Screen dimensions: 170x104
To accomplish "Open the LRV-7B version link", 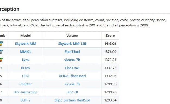I will point(72,92).
